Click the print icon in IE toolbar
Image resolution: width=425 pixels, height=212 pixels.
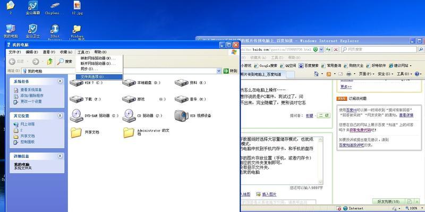[x=349, y=74]
